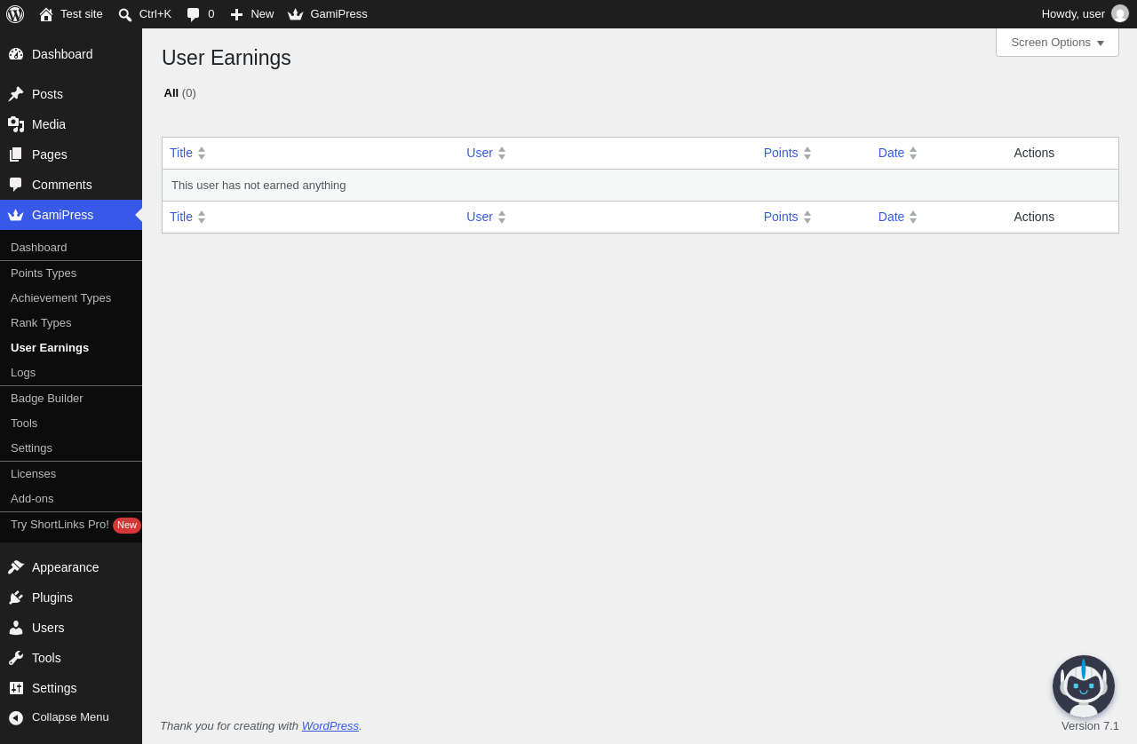Click the User Earnings page heading
1137x744 pixels.
pyautogui.click(x=227, y=58)
